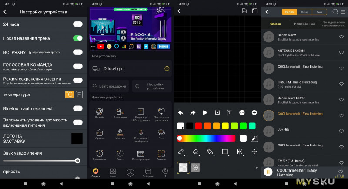This screenshot has width=348, height=189.
Task: Pick the red color swatch
Action: 198,126
